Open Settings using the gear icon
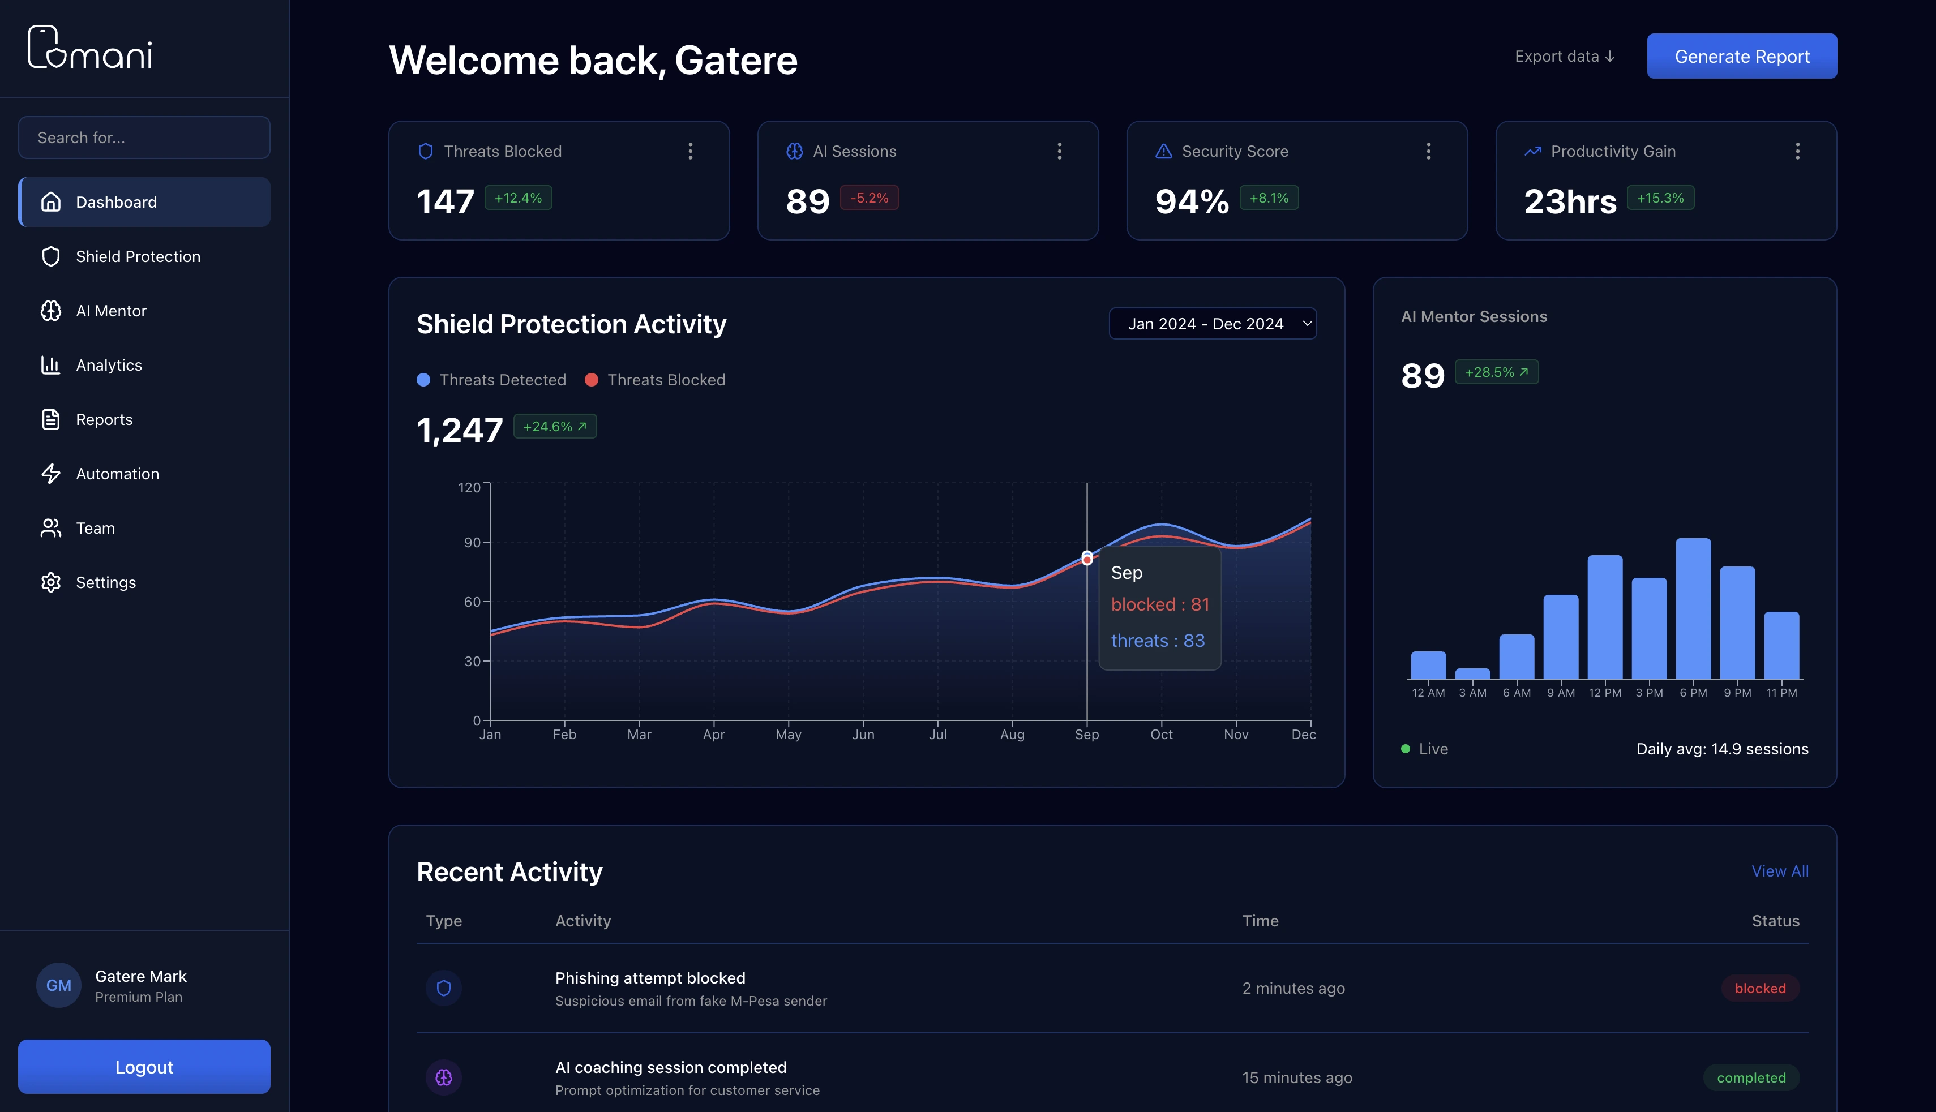Viewport: 1936px width, 1112px height. [50, 582]
